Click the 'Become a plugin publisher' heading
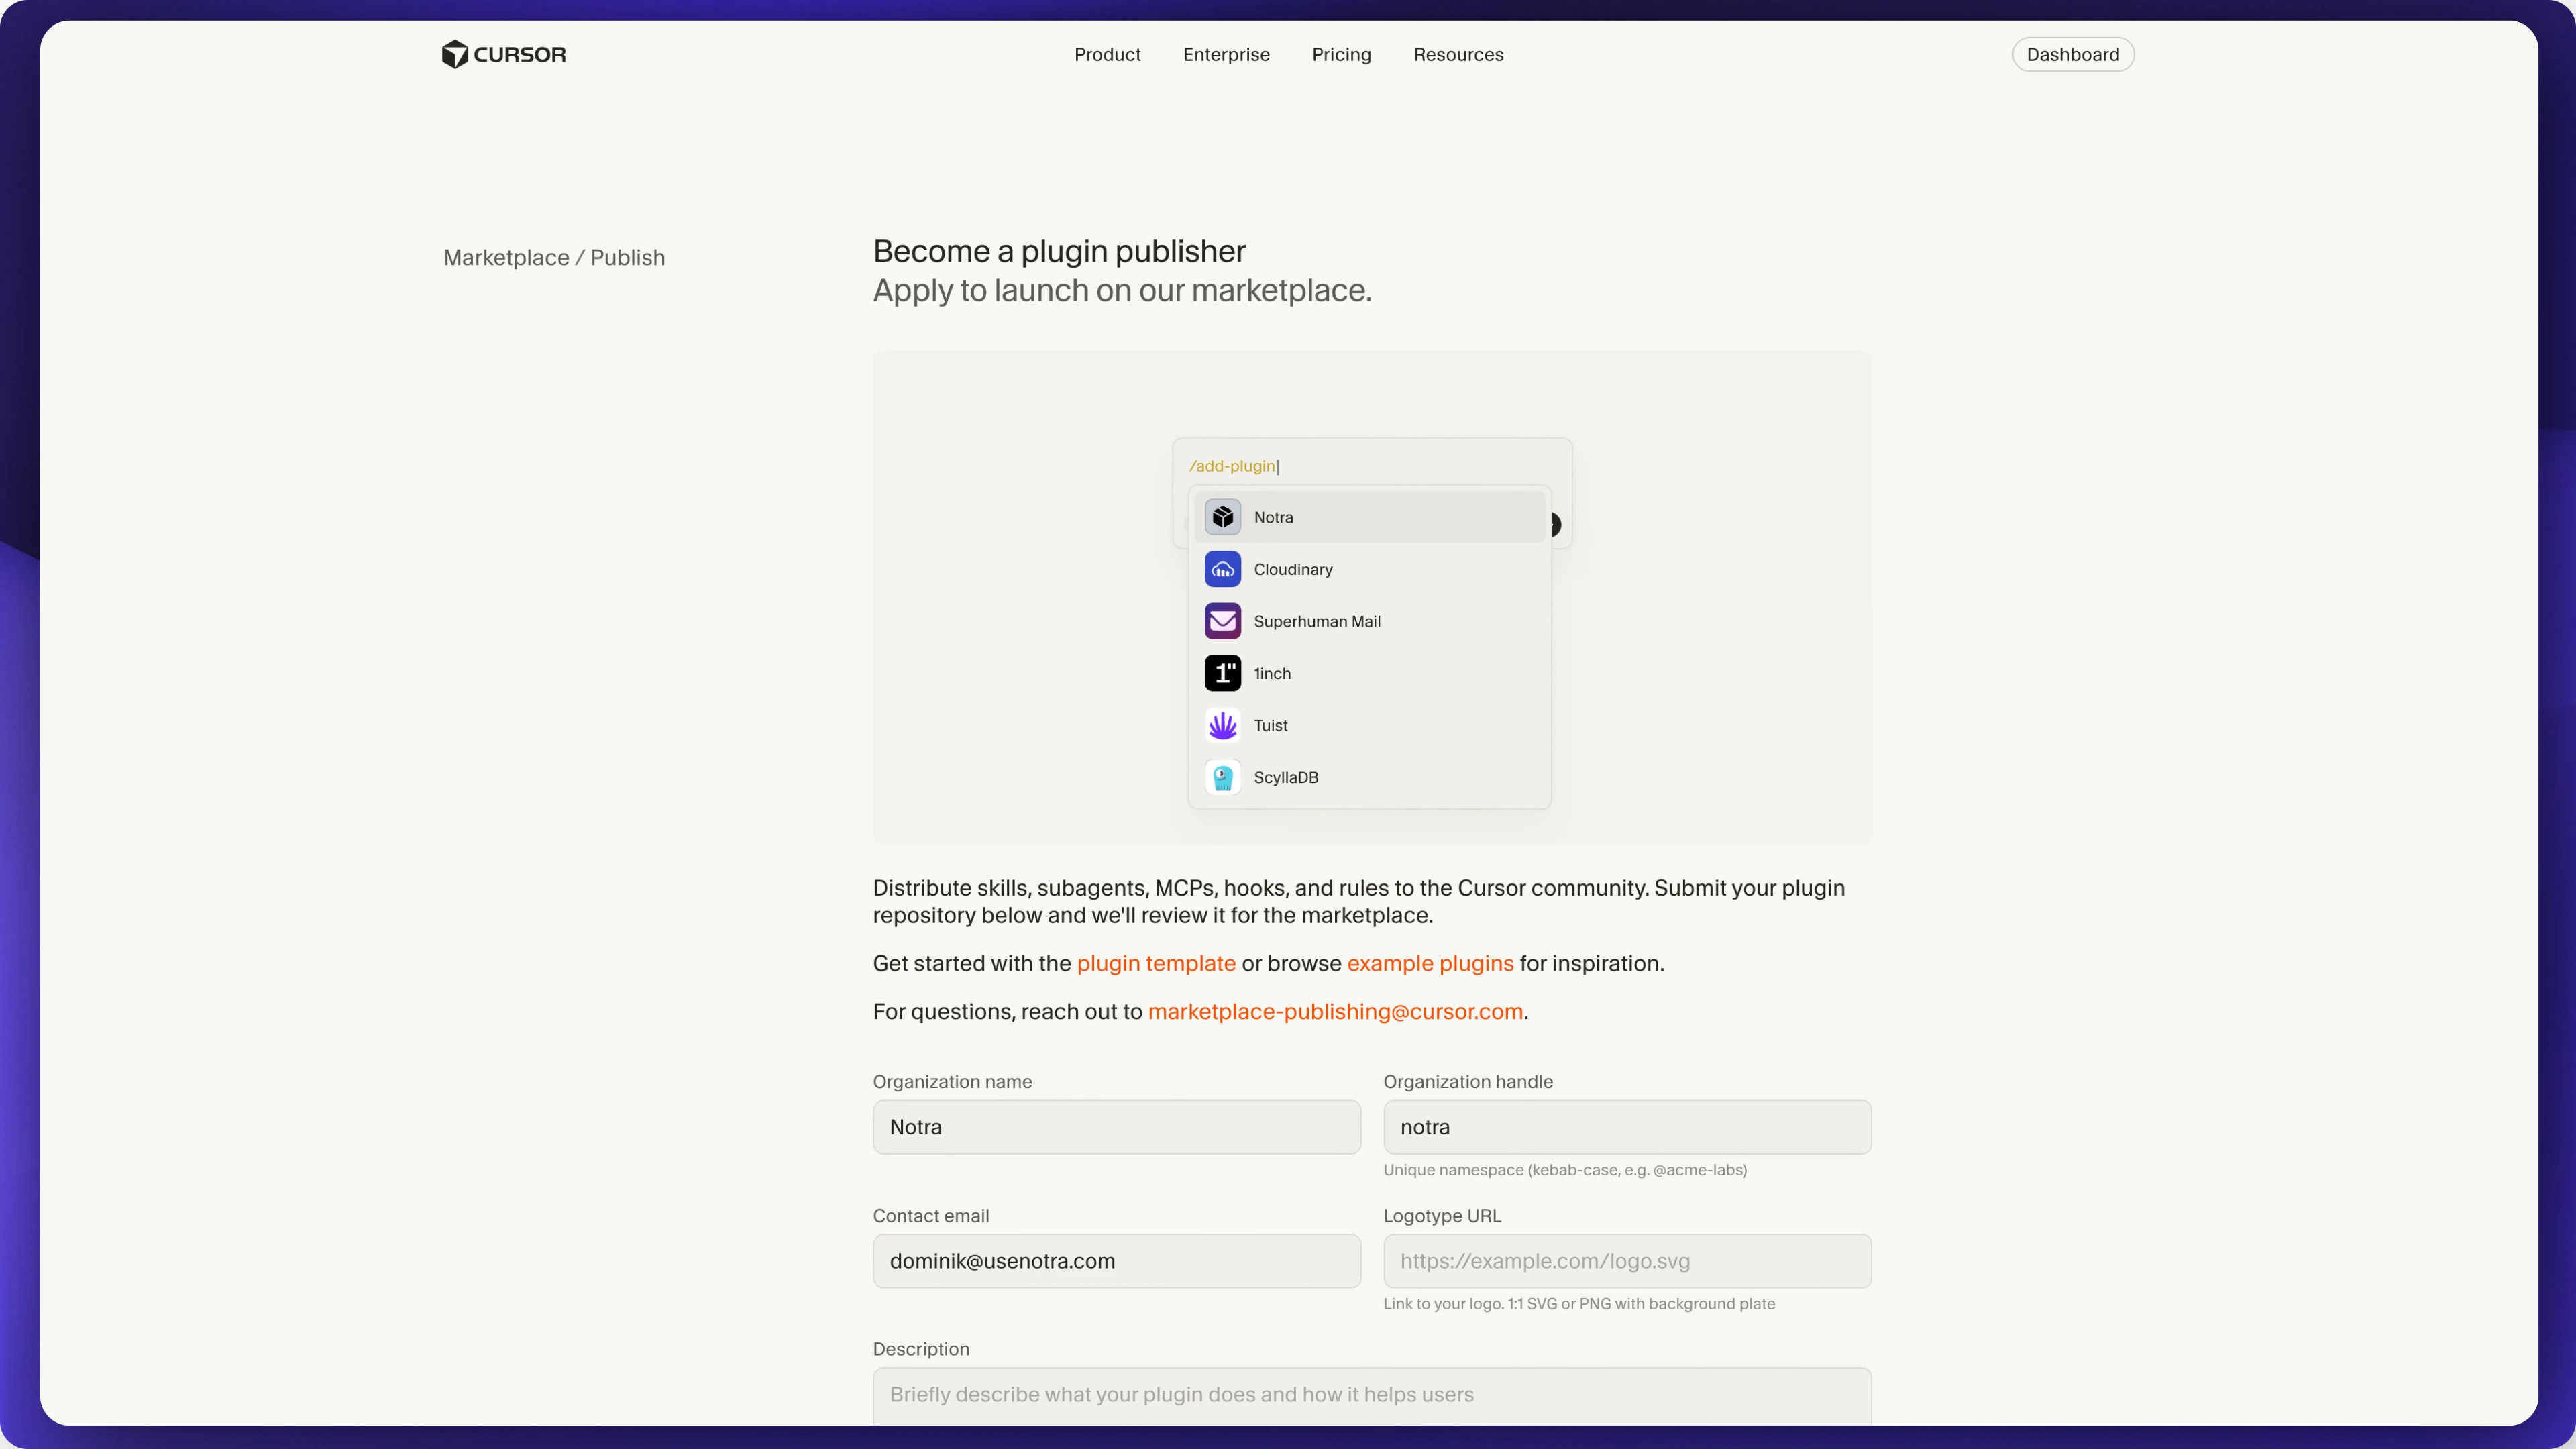Screen dimensions: 2576x1449 1059,251
